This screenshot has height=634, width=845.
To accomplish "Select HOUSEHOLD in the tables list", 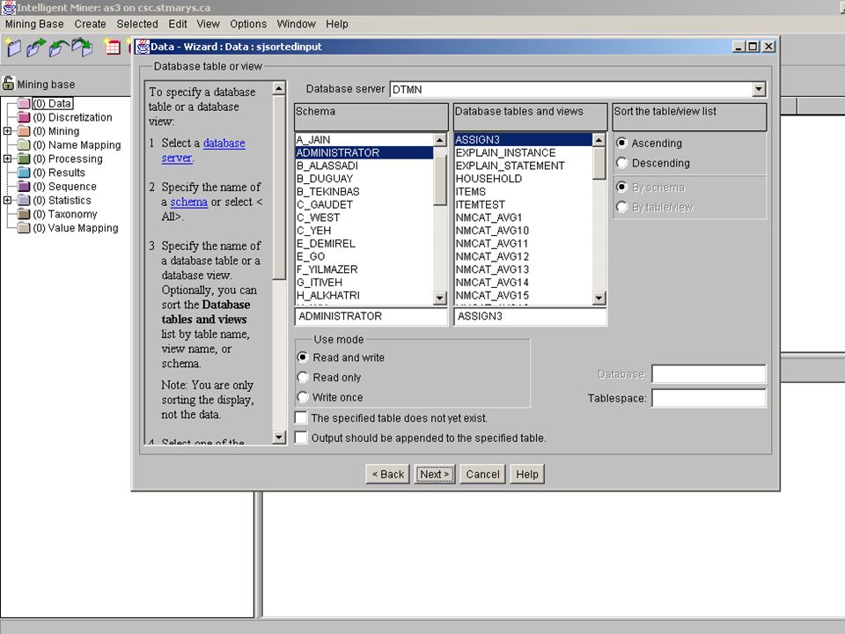I will click(x=523, y=179).
